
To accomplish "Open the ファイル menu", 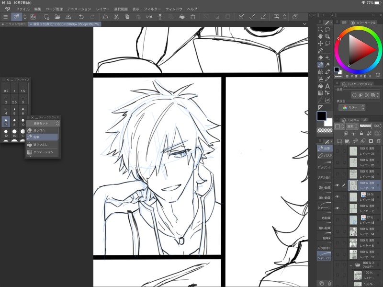I will (x=23, y=9).
